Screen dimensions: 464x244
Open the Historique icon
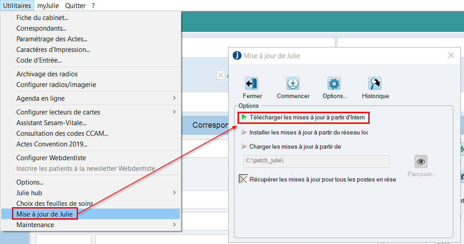(375, 83)
